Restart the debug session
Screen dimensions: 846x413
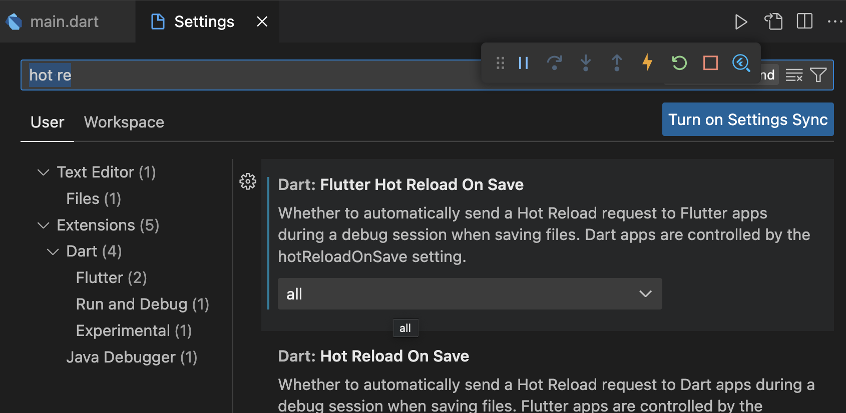pyautogui.click(x=679, y=63)
